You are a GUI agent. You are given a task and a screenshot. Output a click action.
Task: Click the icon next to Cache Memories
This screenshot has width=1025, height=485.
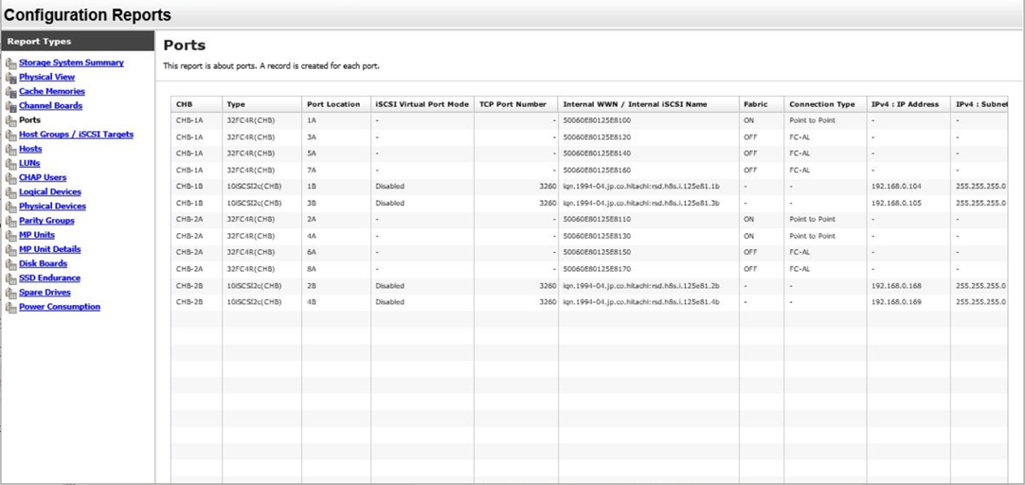[11, 92]
